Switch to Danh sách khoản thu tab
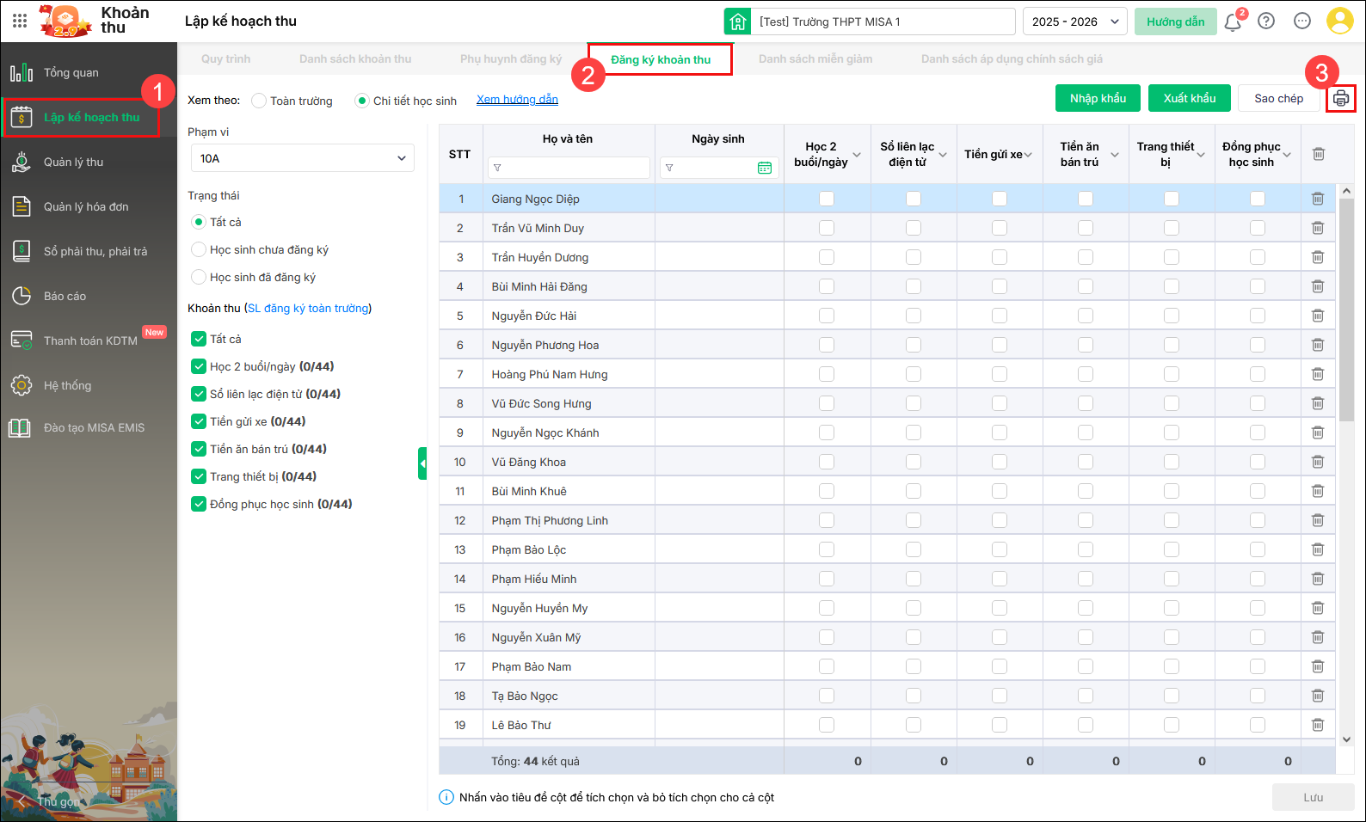The width and height of the screenshot is (1366, 822). click(x=355, y=59)
